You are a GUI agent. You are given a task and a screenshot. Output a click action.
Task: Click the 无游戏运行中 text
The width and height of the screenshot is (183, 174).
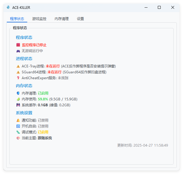[x=32, y=51]
